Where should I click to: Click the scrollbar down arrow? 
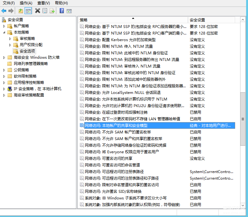[x=243, y=205]
